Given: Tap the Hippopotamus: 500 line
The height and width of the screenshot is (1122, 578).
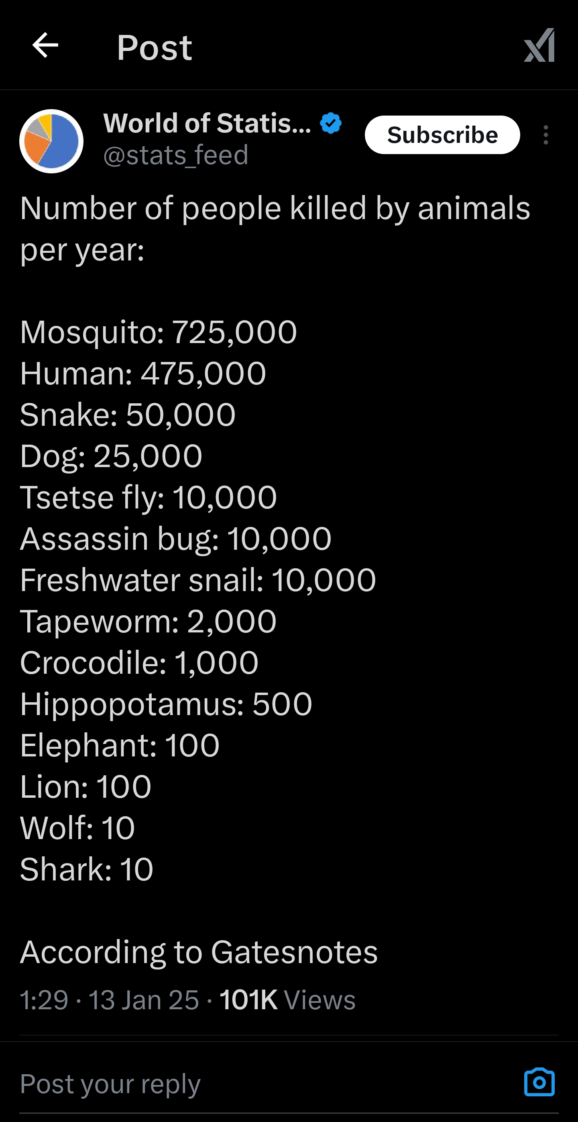Looking at the screenshot, I should click(166, 704).
